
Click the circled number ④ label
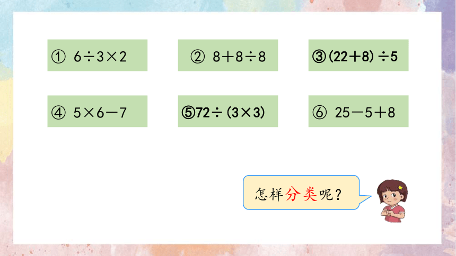click(x=58, y=113)
